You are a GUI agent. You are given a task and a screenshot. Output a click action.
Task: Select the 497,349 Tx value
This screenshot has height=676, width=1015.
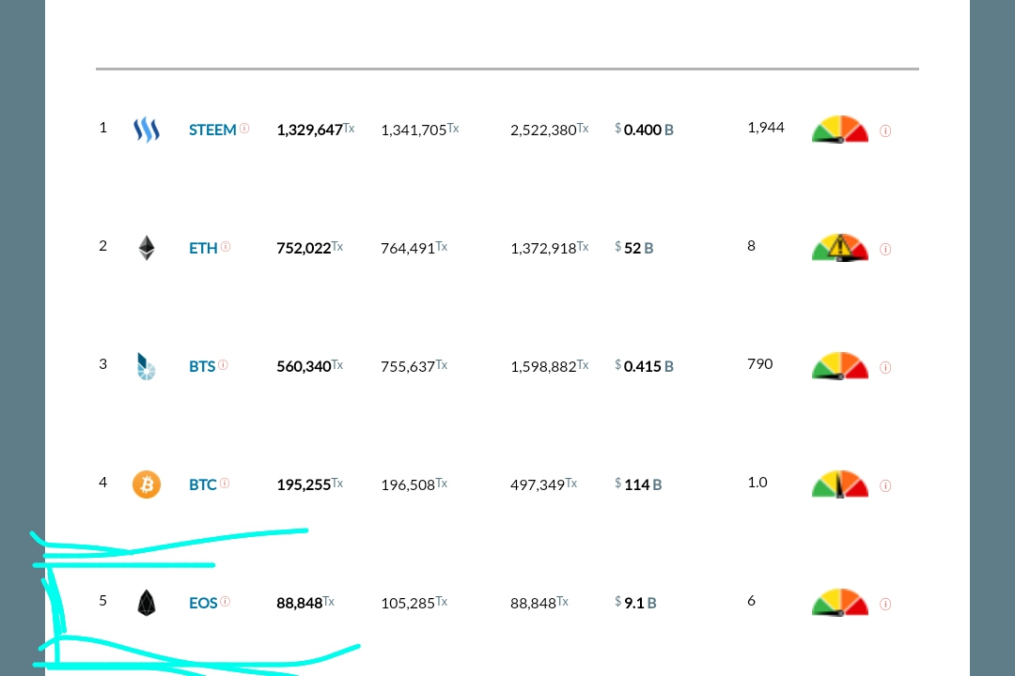tap(543, 485)
